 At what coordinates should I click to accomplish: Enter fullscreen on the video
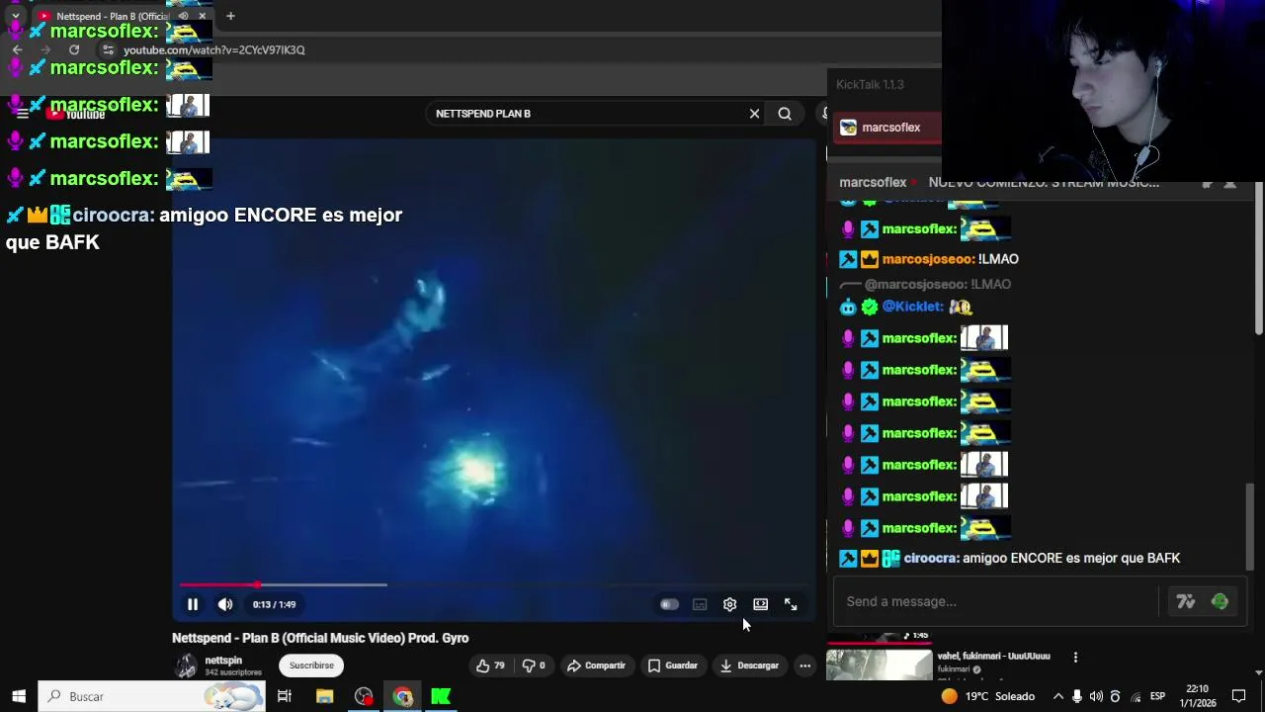click(791, 604)
